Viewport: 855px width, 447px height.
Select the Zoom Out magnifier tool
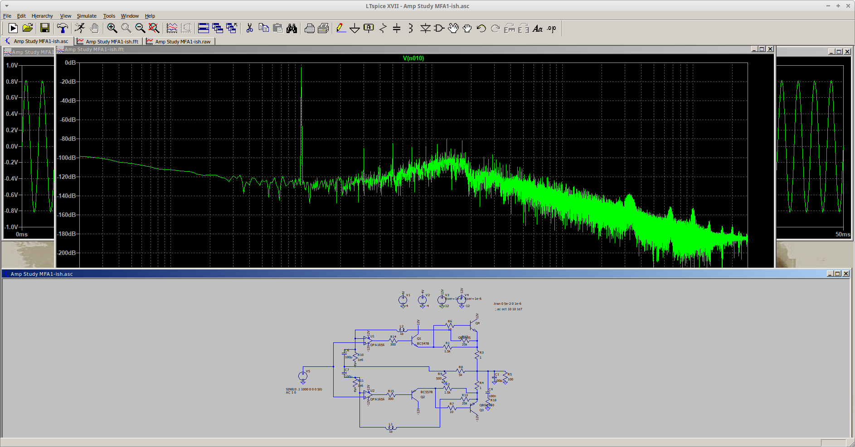(140, 29)
